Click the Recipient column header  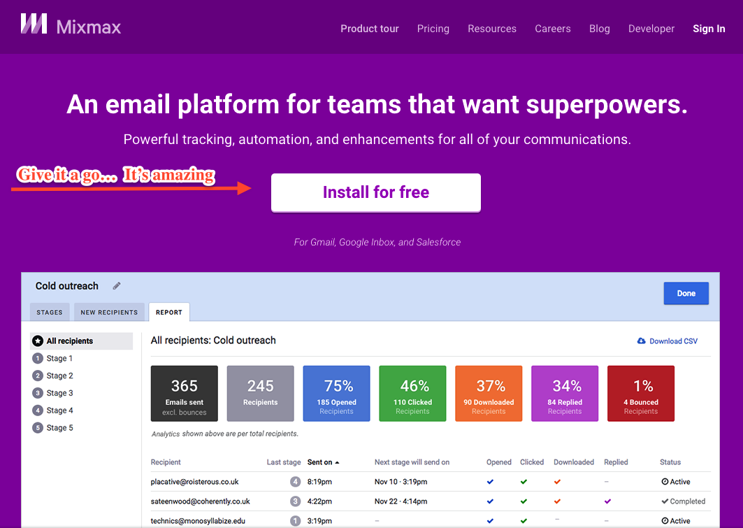tap(166, 462)
